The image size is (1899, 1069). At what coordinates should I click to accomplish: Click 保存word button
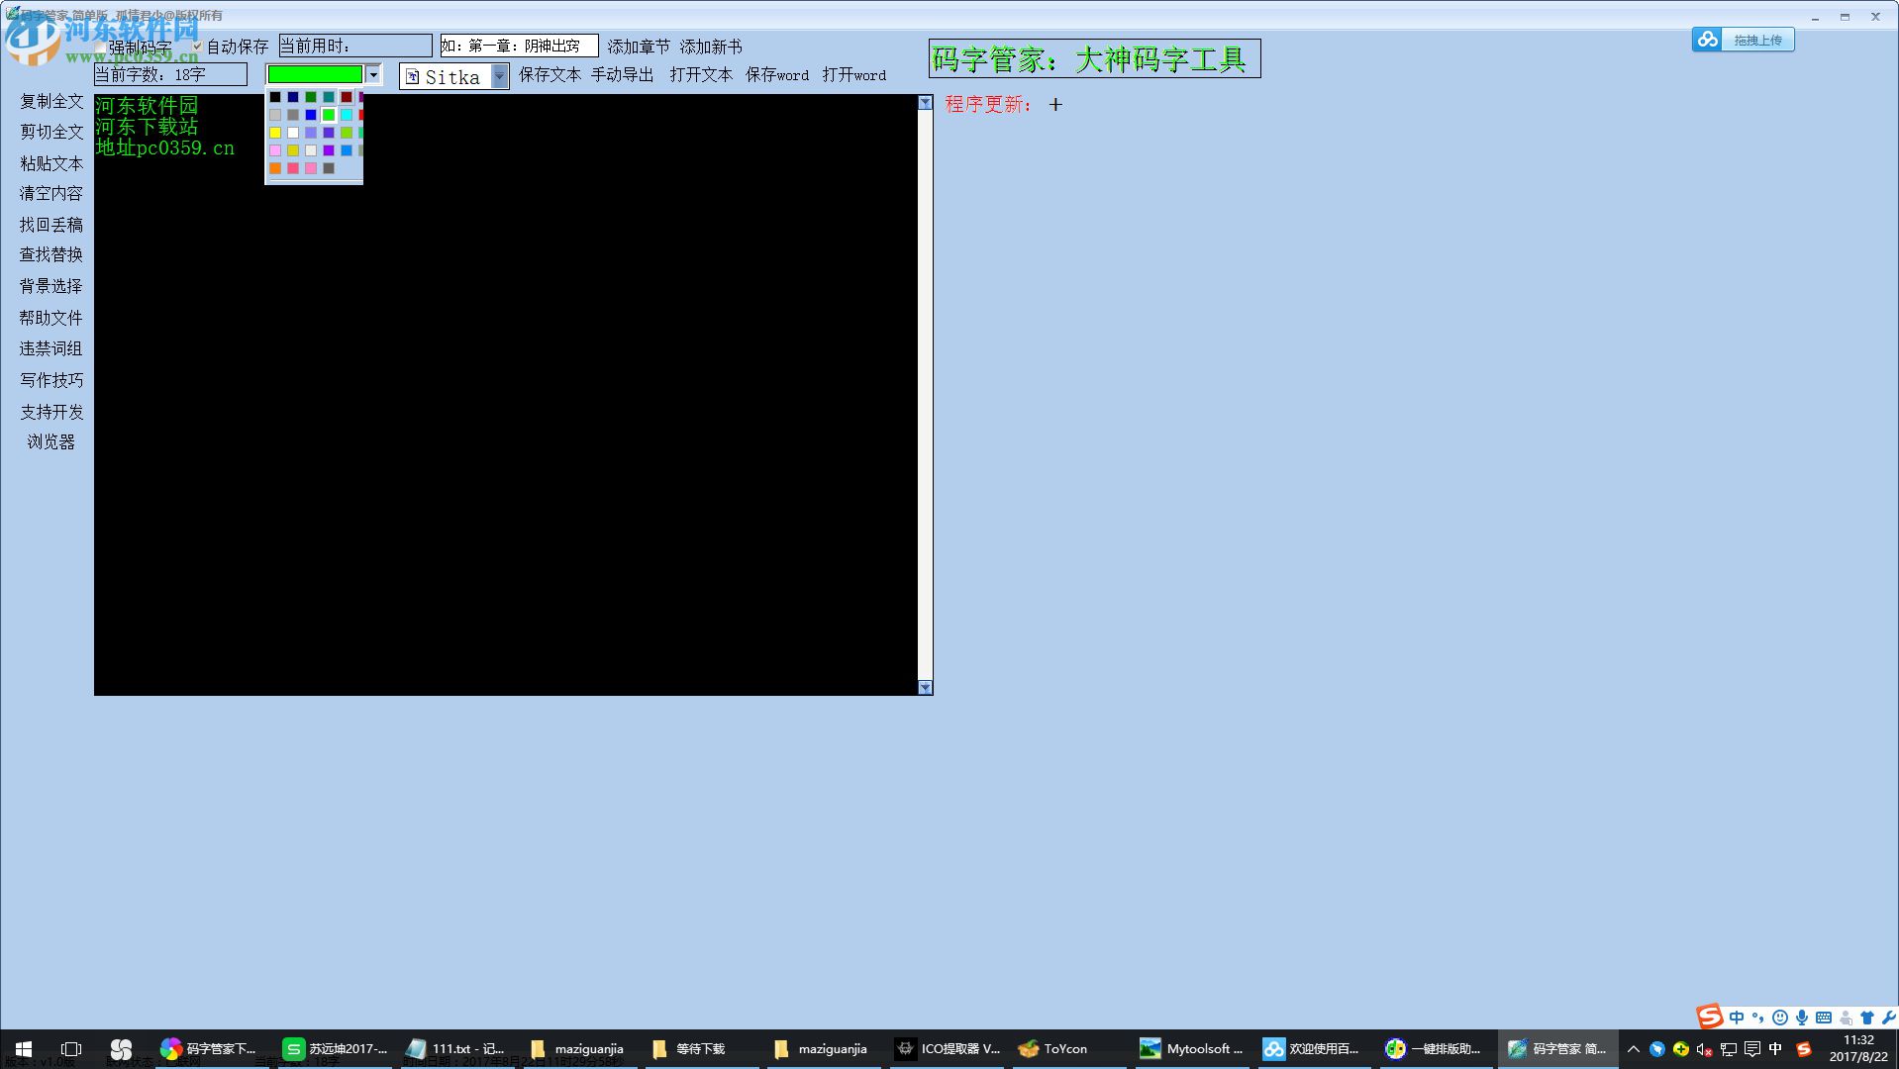(x=777, y=75)
